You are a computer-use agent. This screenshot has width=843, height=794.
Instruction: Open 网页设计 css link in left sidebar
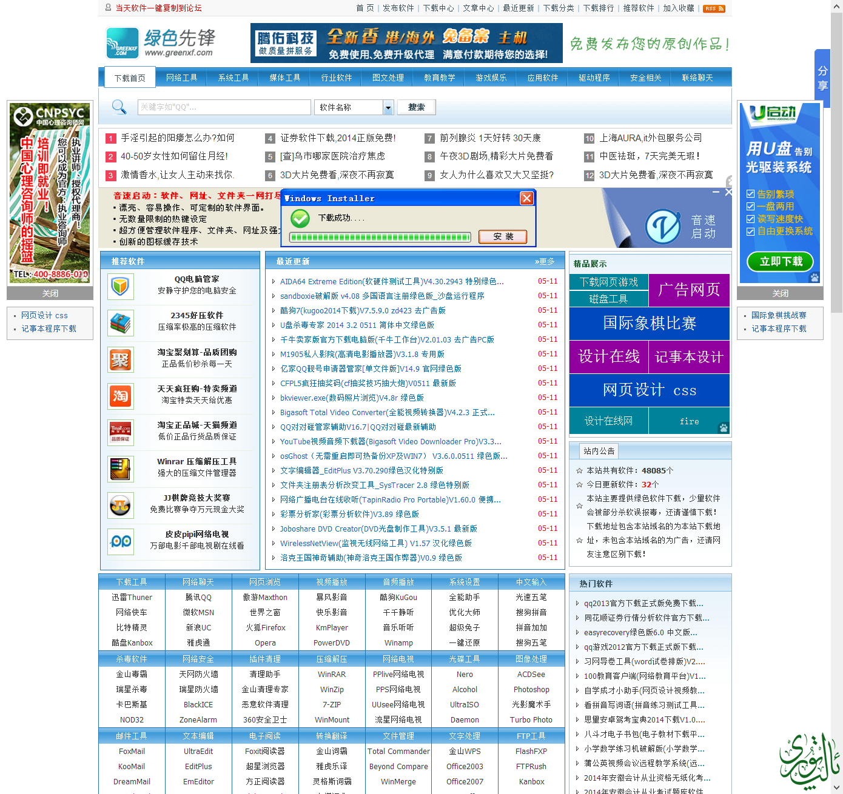(x=44, y=315)
